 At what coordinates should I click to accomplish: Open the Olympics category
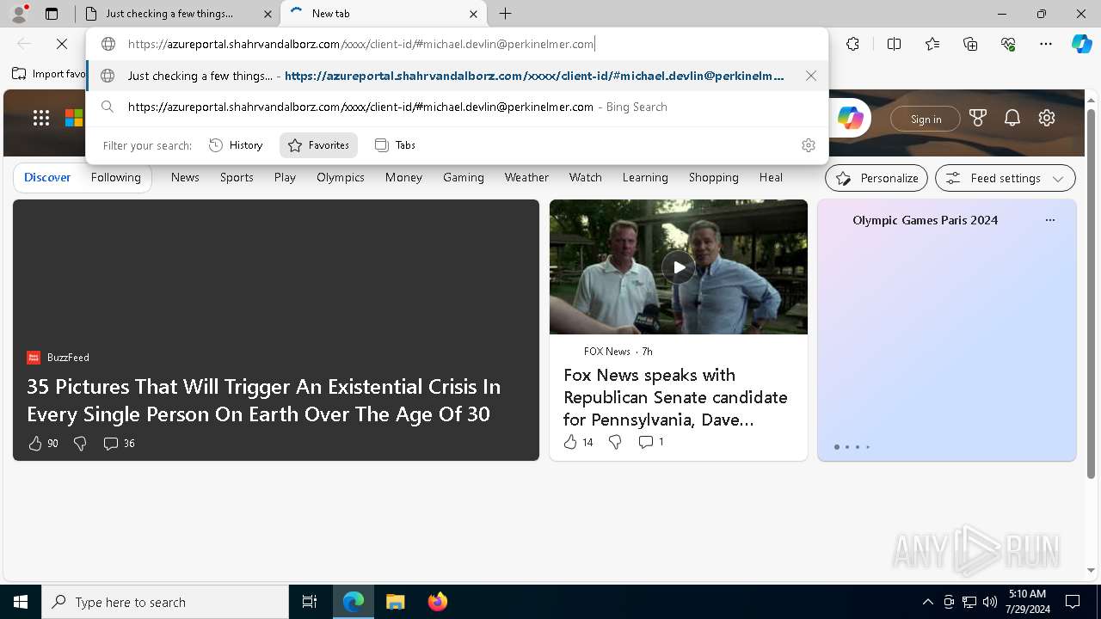(x=341, y=177)
